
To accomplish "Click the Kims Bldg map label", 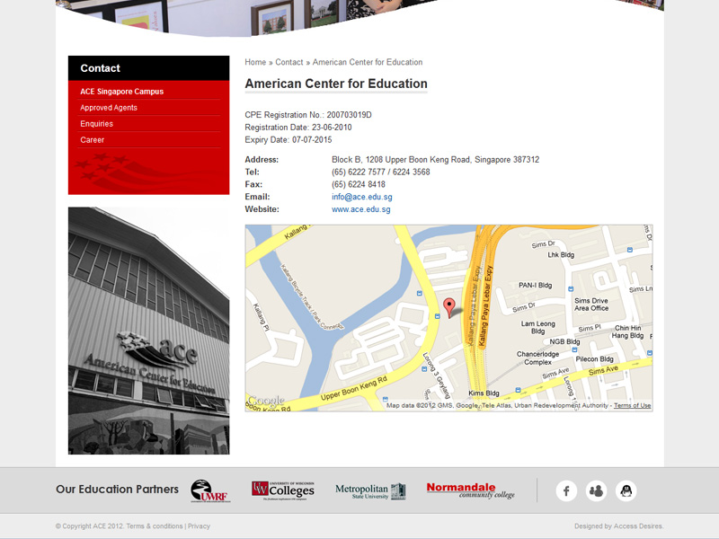I will [484, 393].
